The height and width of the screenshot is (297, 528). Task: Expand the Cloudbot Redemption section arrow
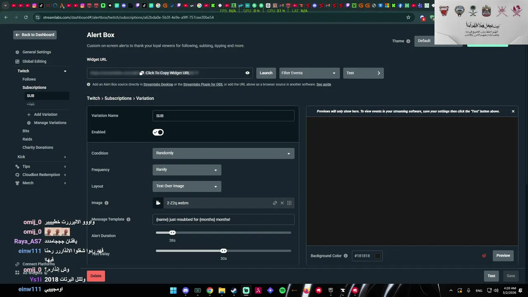click(65, 175)
